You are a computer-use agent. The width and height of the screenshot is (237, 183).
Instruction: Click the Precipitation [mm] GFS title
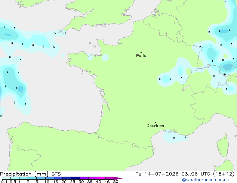point(30,174)
